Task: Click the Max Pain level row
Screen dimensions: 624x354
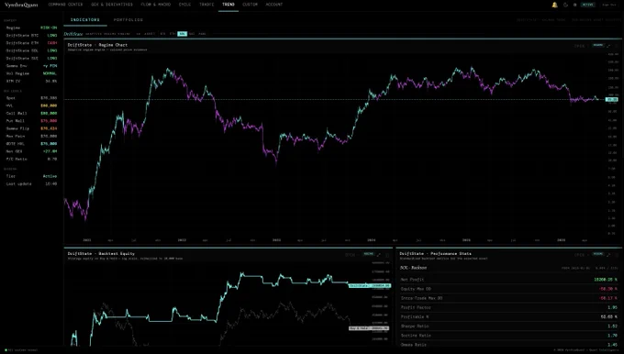Action: click(31, 136)
